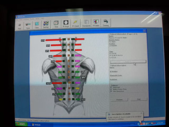Click the left magenta bar at L1
169x127 pixels.
[59, 89]
